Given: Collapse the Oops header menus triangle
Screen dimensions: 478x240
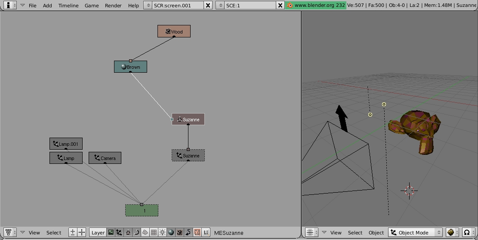Looking at the screenshot, I should (22, 232).
